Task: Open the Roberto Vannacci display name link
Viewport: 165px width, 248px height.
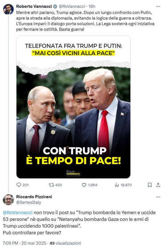Action: pyautogui.click(x=34, y=6)
